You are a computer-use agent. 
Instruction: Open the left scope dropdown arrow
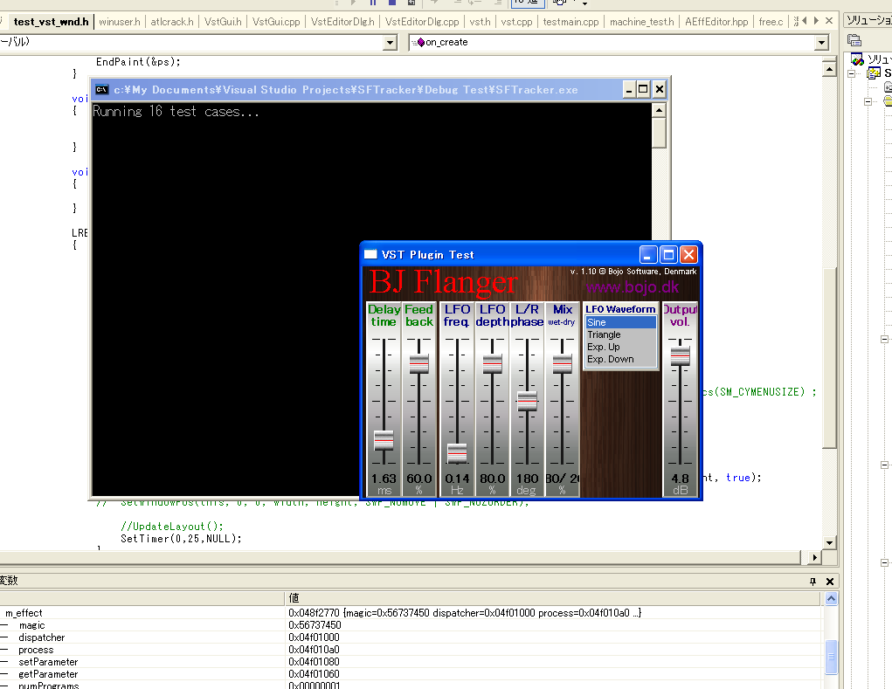point(390,42)
